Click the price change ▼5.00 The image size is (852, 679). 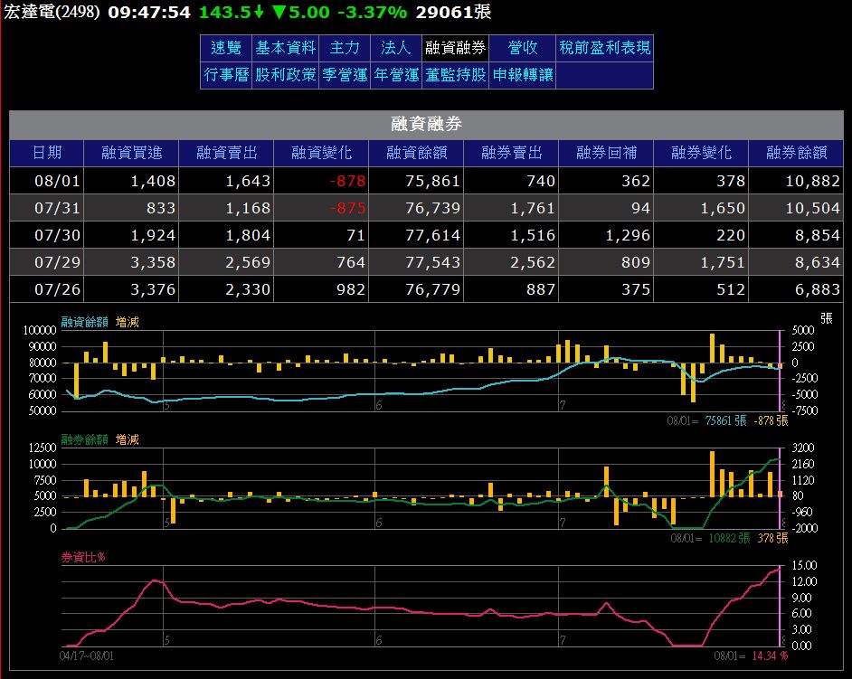(x=301, y=12)
